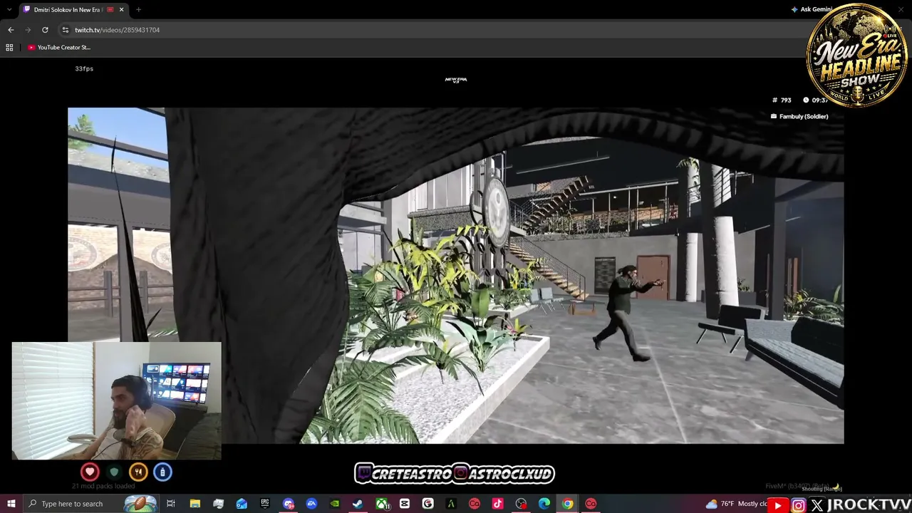Open a new browser tab
The height and width of the screenshot is (513, 912).
(x=138, y=9)
